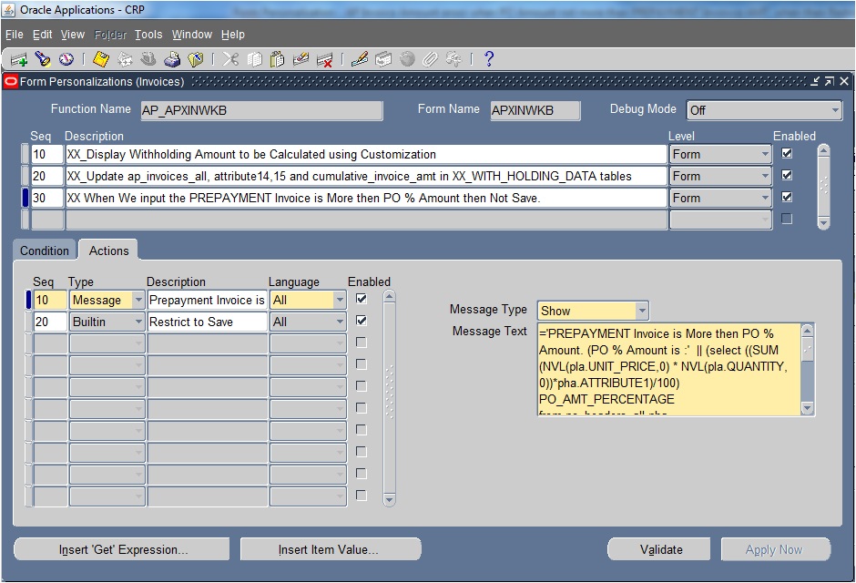Click the Insert 'Get' Expression button
This screenshot has height=583, width=856.
121,548
